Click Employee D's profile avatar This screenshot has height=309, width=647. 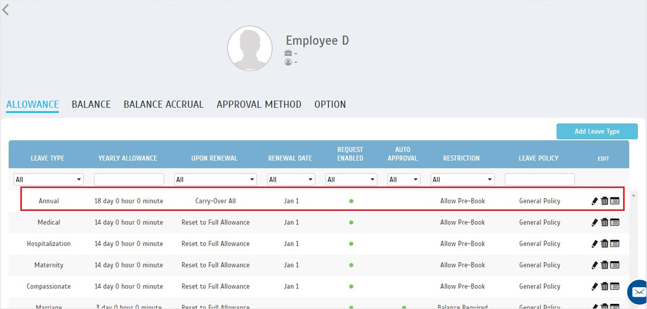pyautogui.click(x=250, y=48)
